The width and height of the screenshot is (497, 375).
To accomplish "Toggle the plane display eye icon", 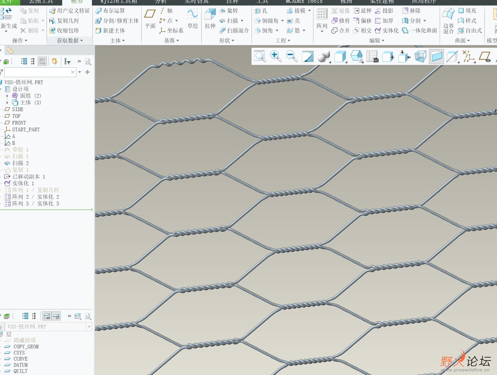I will 485,57.
